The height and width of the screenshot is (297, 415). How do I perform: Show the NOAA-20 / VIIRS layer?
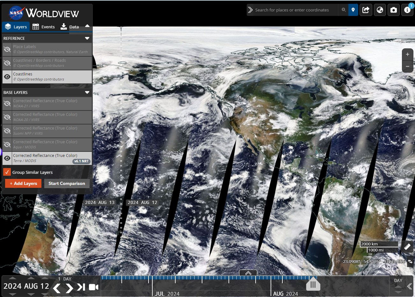pyautogui.click(x=7, y=117)
